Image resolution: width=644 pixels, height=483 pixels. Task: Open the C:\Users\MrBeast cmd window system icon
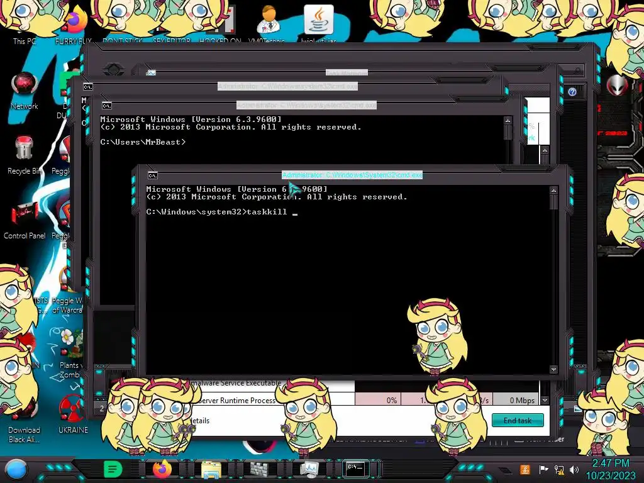pos(107,106)
